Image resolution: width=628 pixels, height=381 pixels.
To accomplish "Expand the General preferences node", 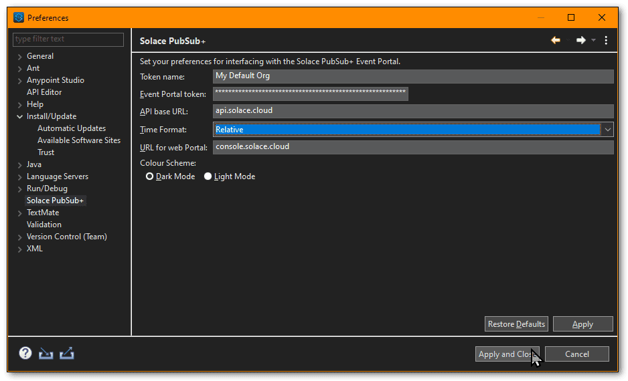I will coord(19,56).
